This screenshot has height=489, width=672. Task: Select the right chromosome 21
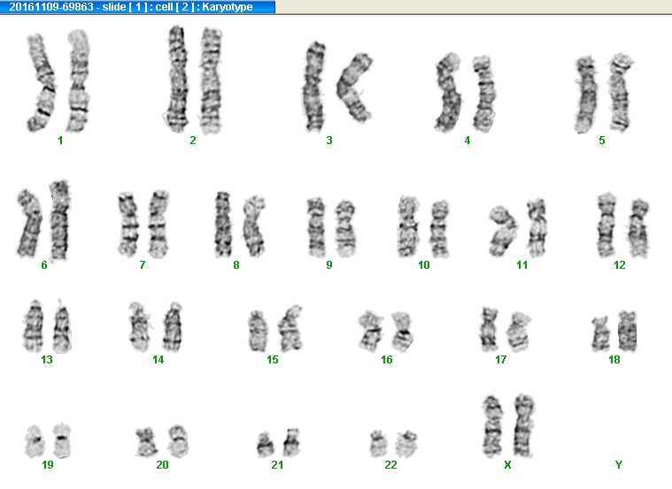click(x=291, y=442)
